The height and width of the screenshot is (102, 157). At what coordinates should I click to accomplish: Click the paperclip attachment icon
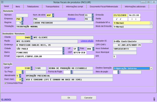pyautogui.click(x=154, y=99)
